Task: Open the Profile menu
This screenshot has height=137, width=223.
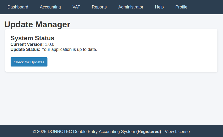Action: (181, 7)
